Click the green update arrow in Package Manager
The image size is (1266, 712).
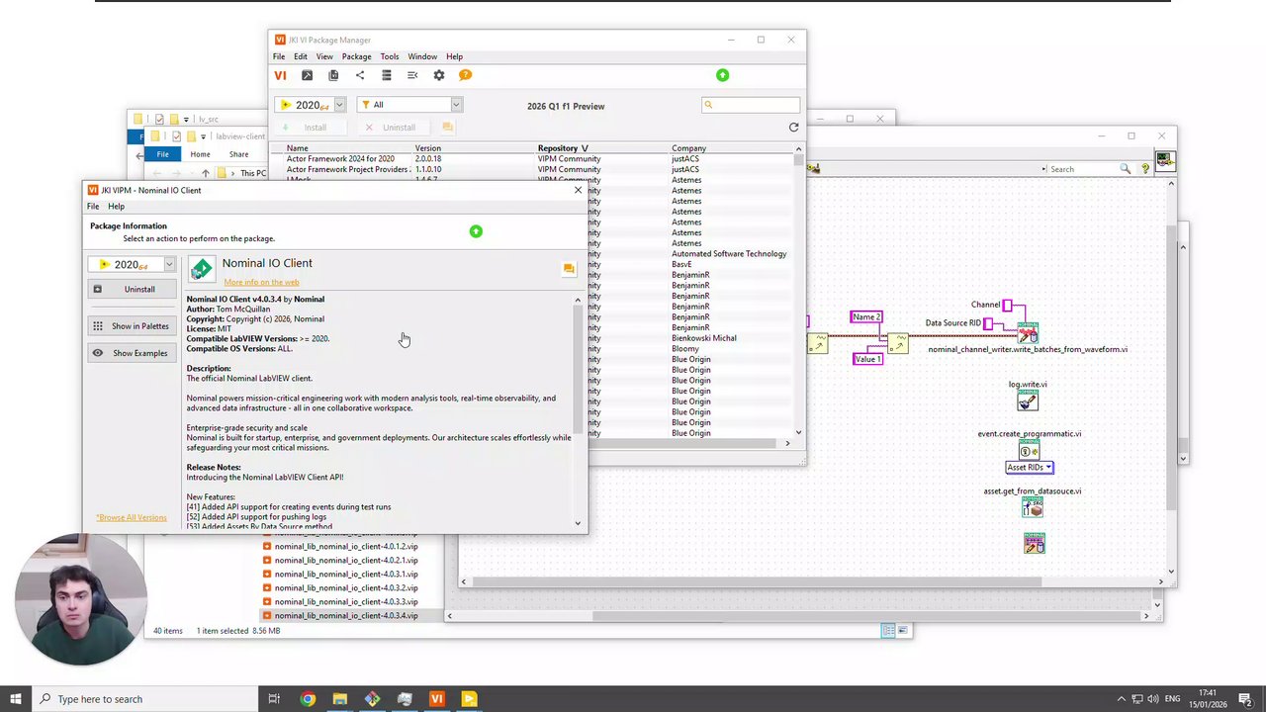[x=722, y=75]
